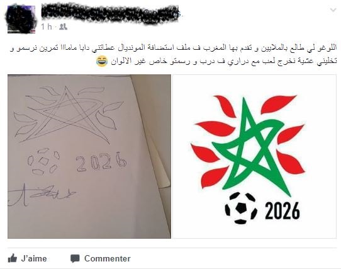Open the post options chevron menu
Screen dimensions: 341x269
(x=333, y=10)
